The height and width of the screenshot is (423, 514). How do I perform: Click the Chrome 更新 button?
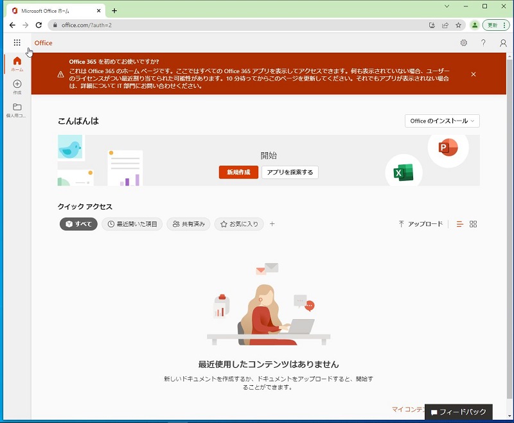click(496, 25)
